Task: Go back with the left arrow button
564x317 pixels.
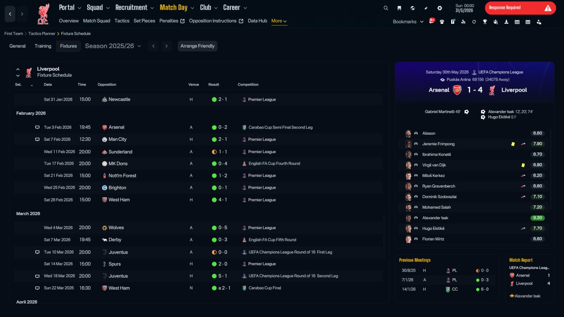Action: (10, 14)
